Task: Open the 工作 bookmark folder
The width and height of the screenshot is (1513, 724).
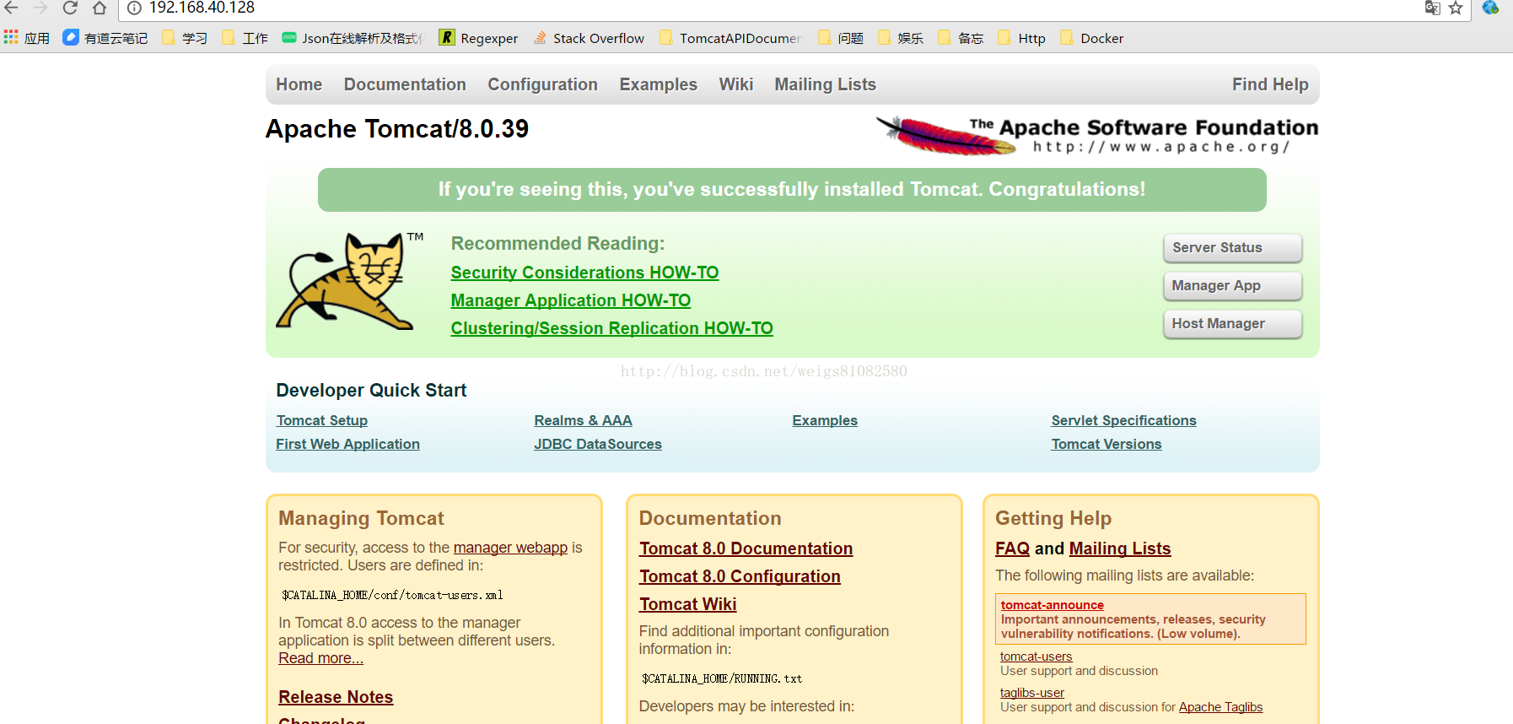Action: [x=245, y=38]
